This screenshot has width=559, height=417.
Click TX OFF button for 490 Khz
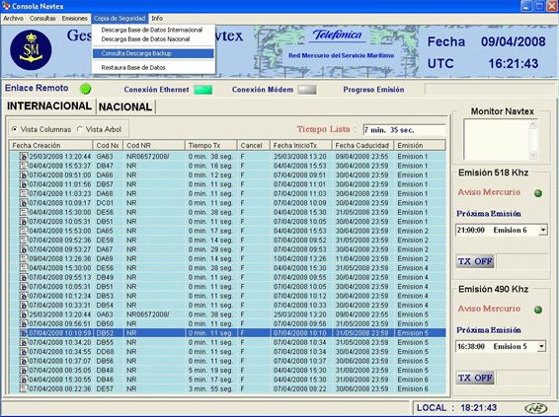point(475,378)
